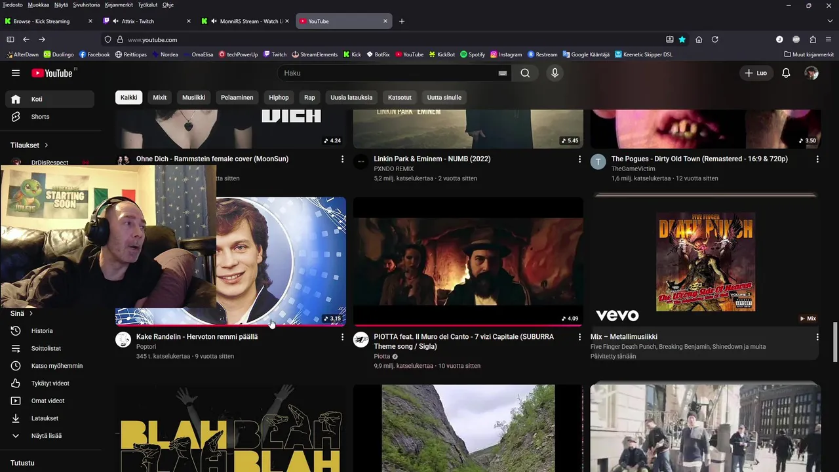
Task: Select the Musiikki filter chip
Action: 193,98
